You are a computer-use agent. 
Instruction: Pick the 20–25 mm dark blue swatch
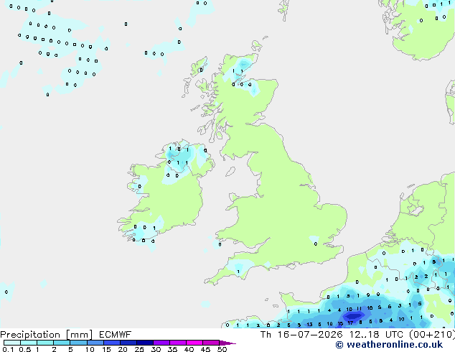[x=128, y=343]
